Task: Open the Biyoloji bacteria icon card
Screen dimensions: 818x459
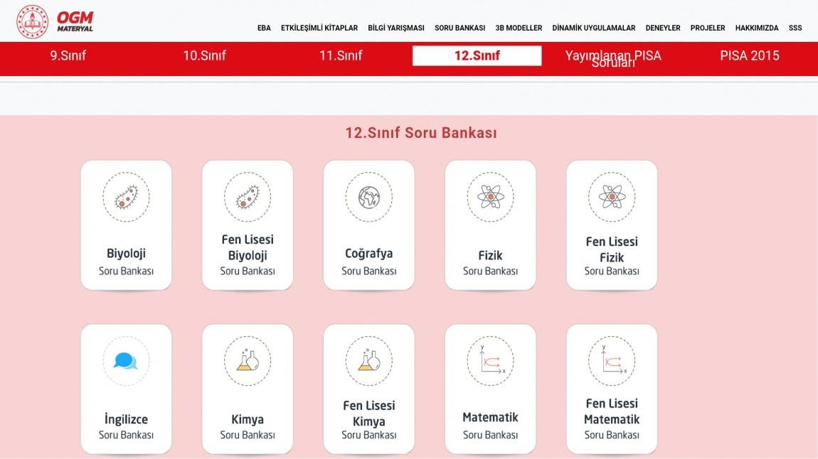Action: click(x=126, y=196)
